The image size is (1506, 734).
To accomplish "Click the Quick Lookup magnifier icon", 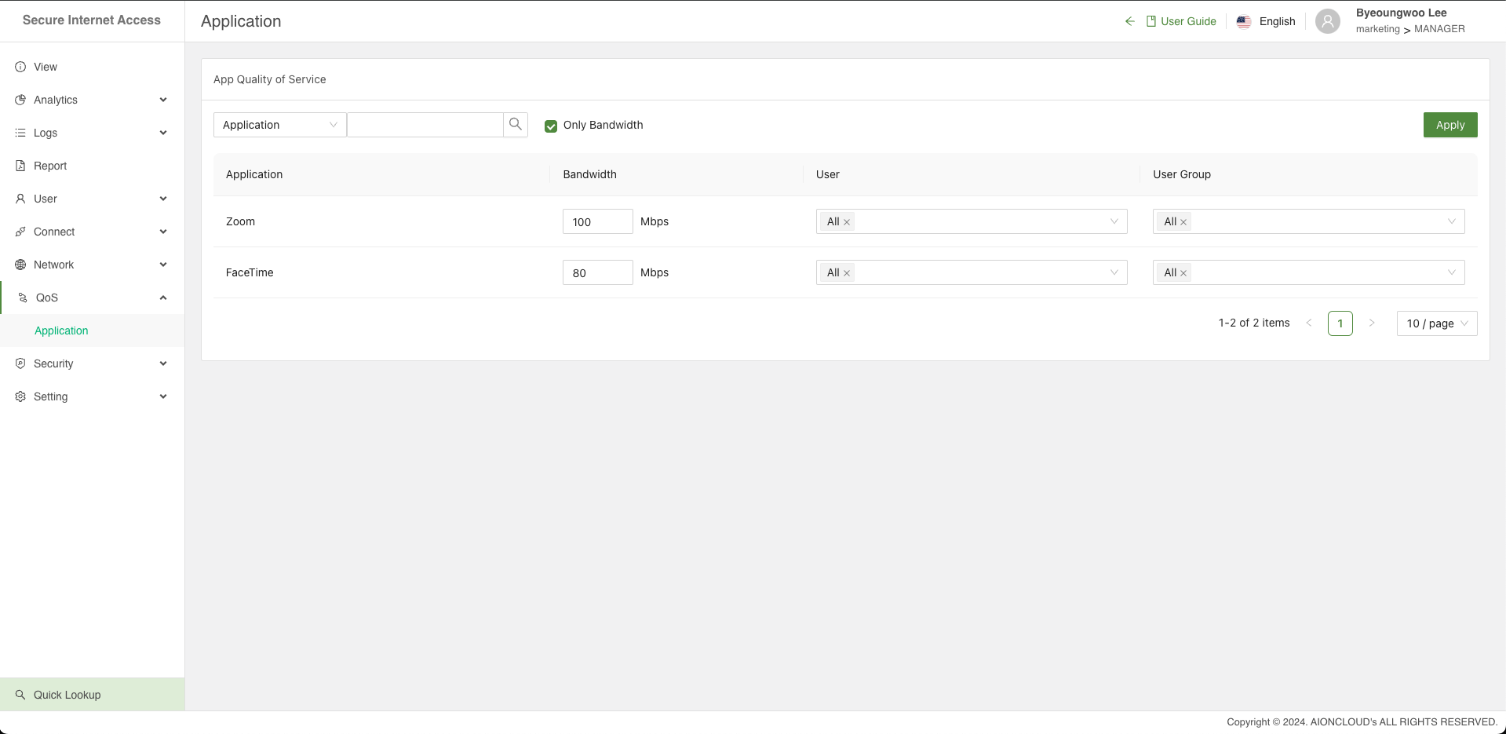I will (x=20, y=695).
